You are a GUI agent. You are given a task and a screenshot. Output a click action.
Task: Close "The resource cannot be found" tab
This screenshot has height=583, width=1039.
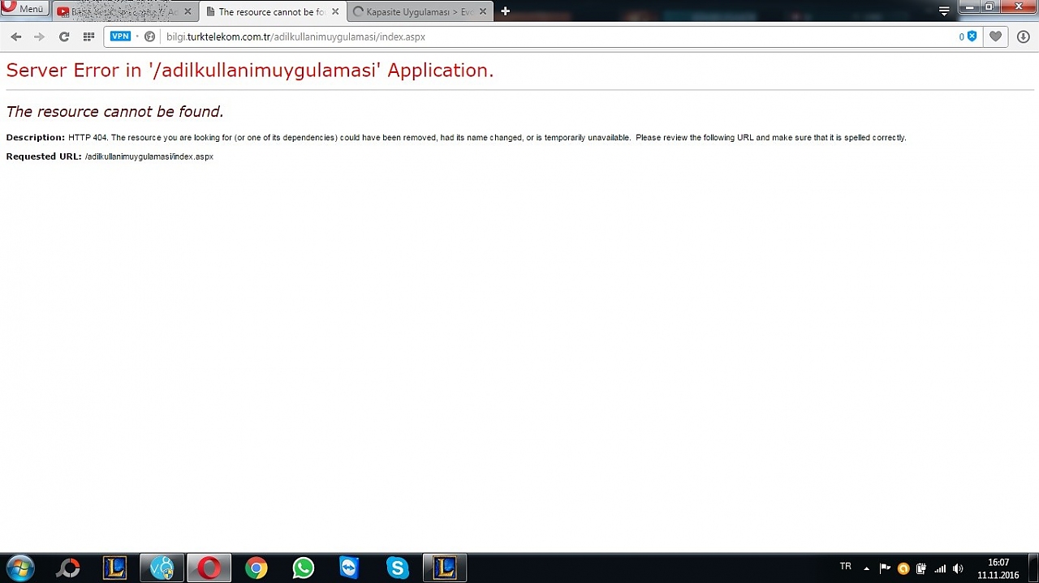tap(335, 12)
